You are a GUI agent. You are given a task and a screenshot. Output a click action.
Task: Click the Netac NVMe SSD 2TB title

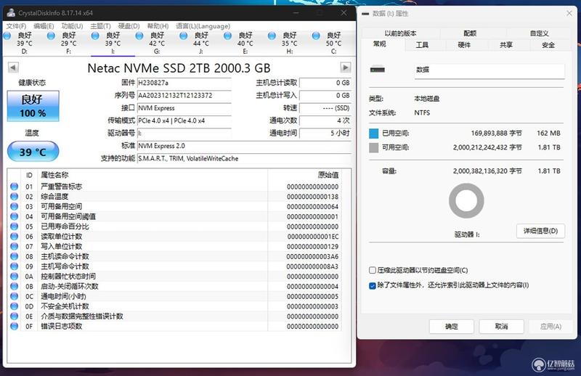(x=179, y=68)
